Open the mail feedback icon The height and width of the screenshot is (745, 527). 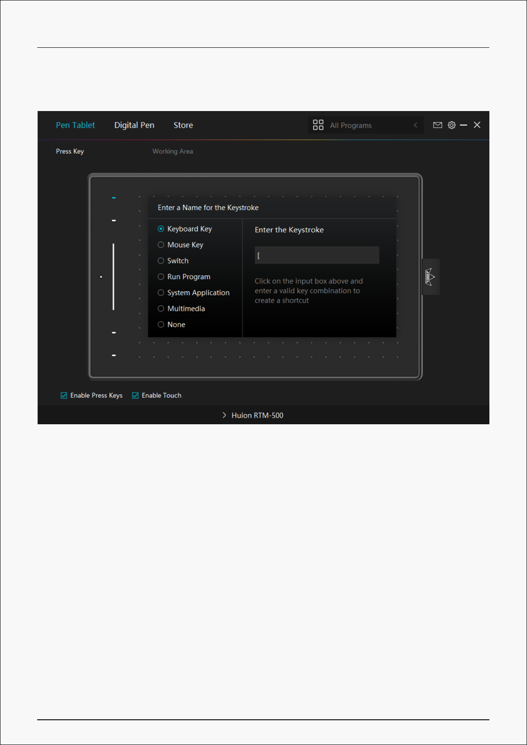(x=437, y=125)
